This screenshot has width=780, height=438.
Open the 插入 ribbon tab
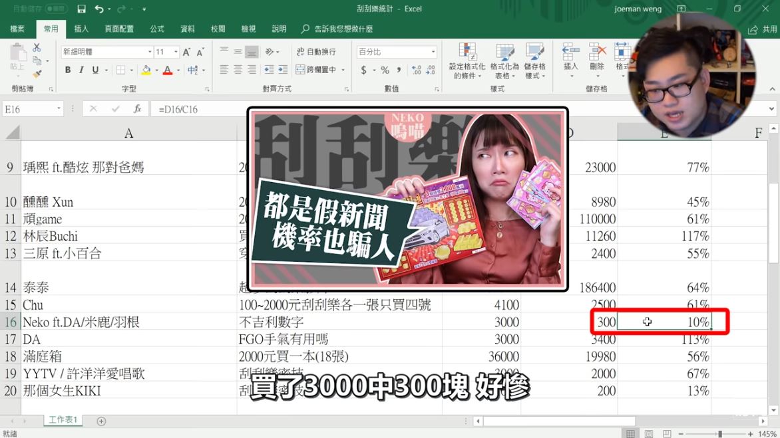pos(81,29)
